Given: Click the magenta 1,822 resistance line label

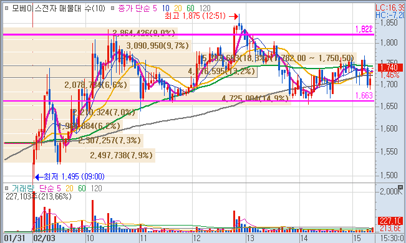Looking at the screenshot, I should point(364,29).
